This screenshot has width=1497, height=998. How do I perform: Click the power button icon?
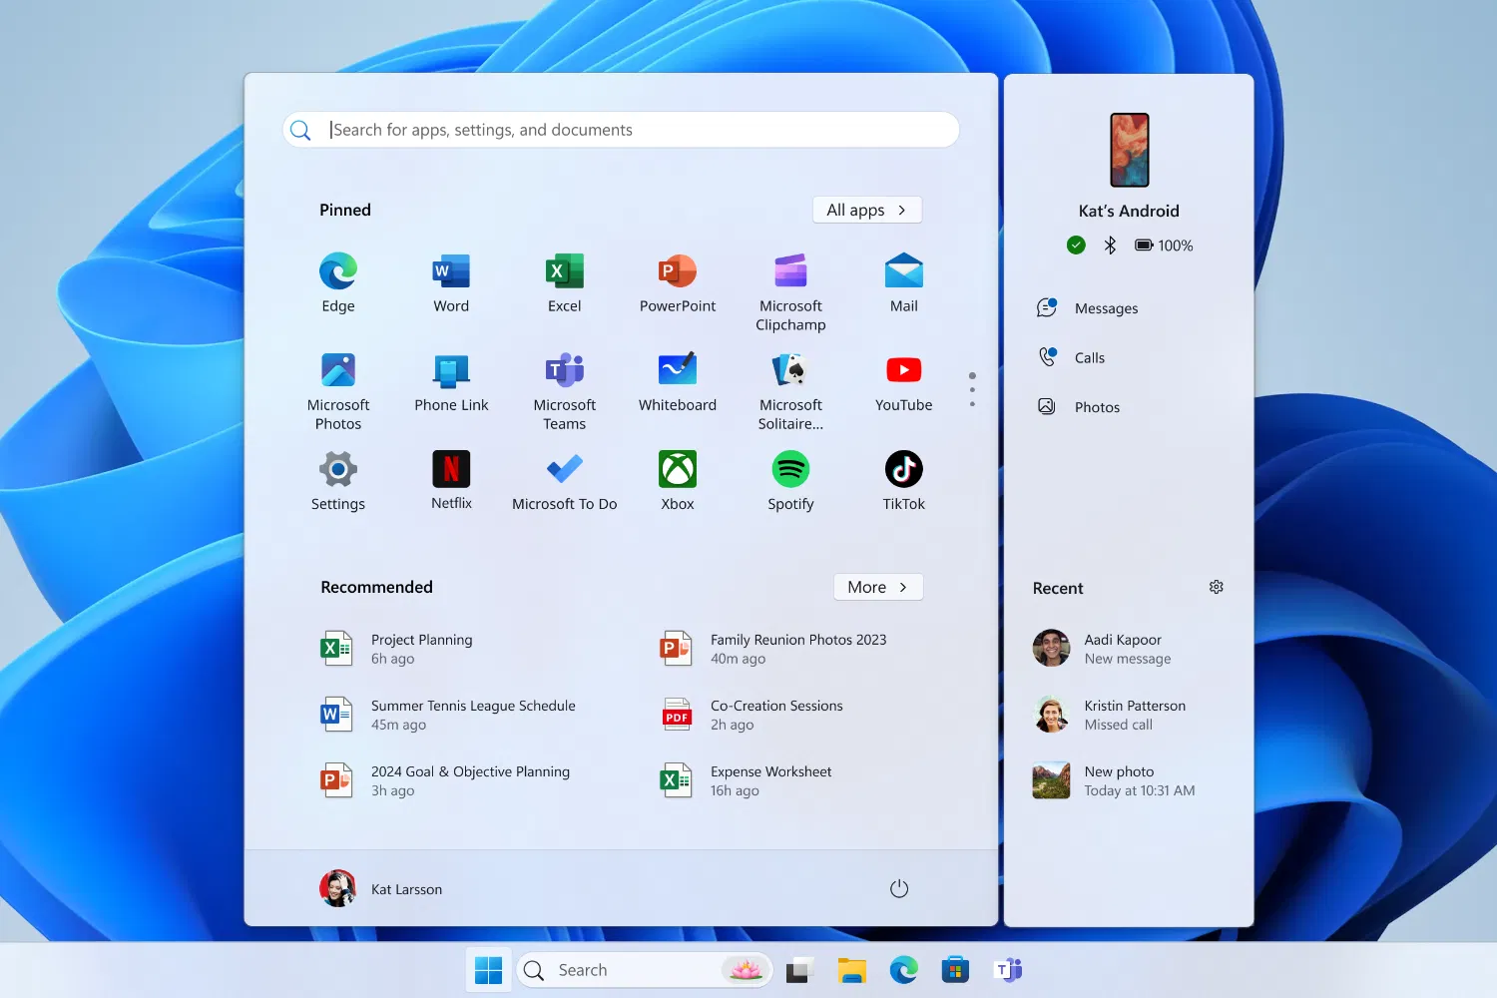[x=899, y=888]
